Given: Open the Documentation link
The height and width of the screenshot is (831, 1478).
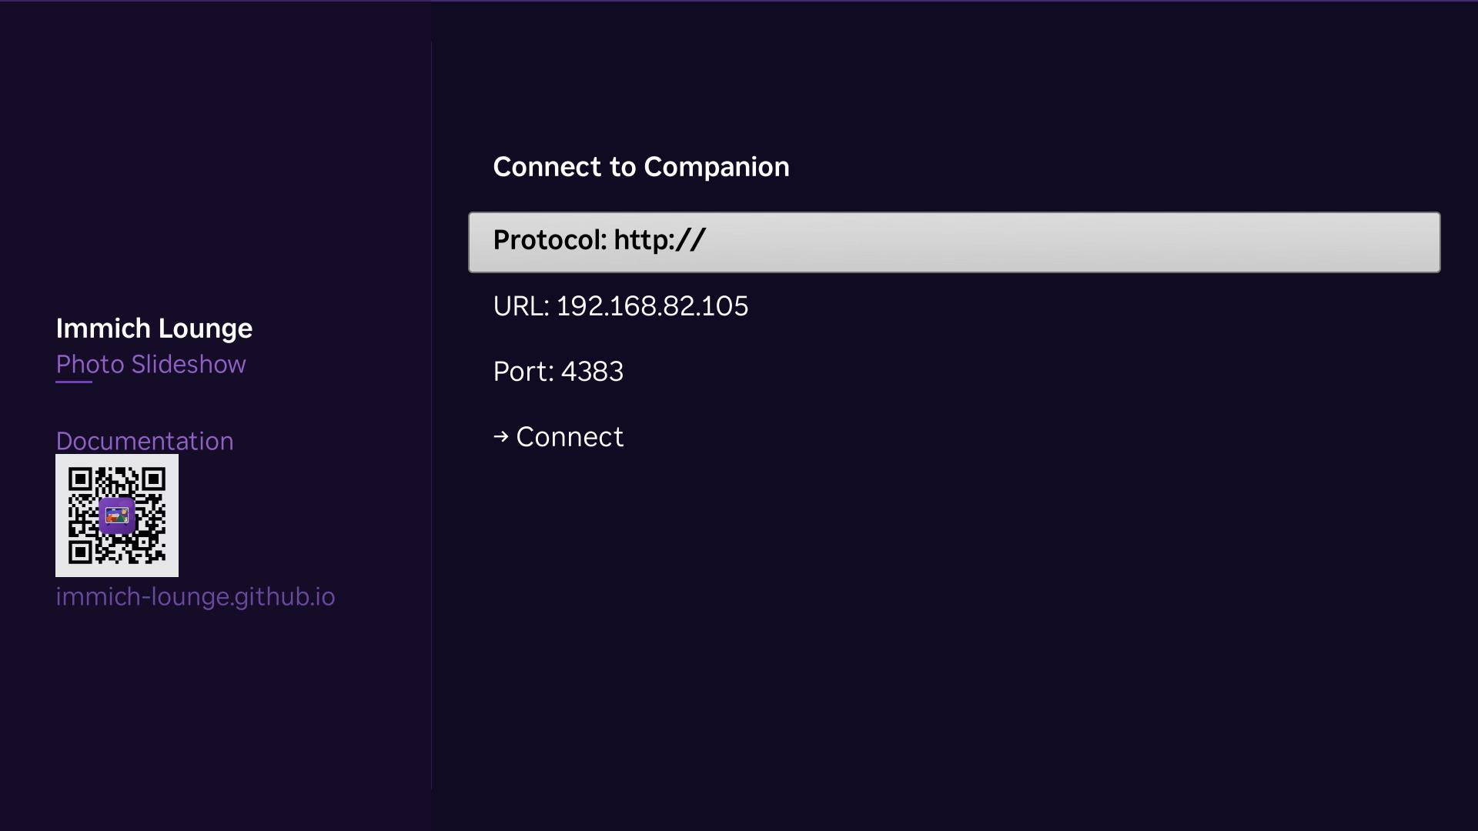Looking at the screenshot, I should click(x=145, y=441).
